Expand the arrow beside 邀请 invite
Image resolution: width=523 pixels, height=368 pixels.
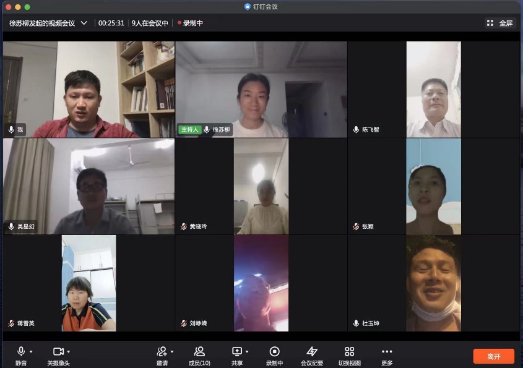171,352
